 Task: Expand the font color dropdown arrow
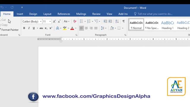(x=76, y=28)
